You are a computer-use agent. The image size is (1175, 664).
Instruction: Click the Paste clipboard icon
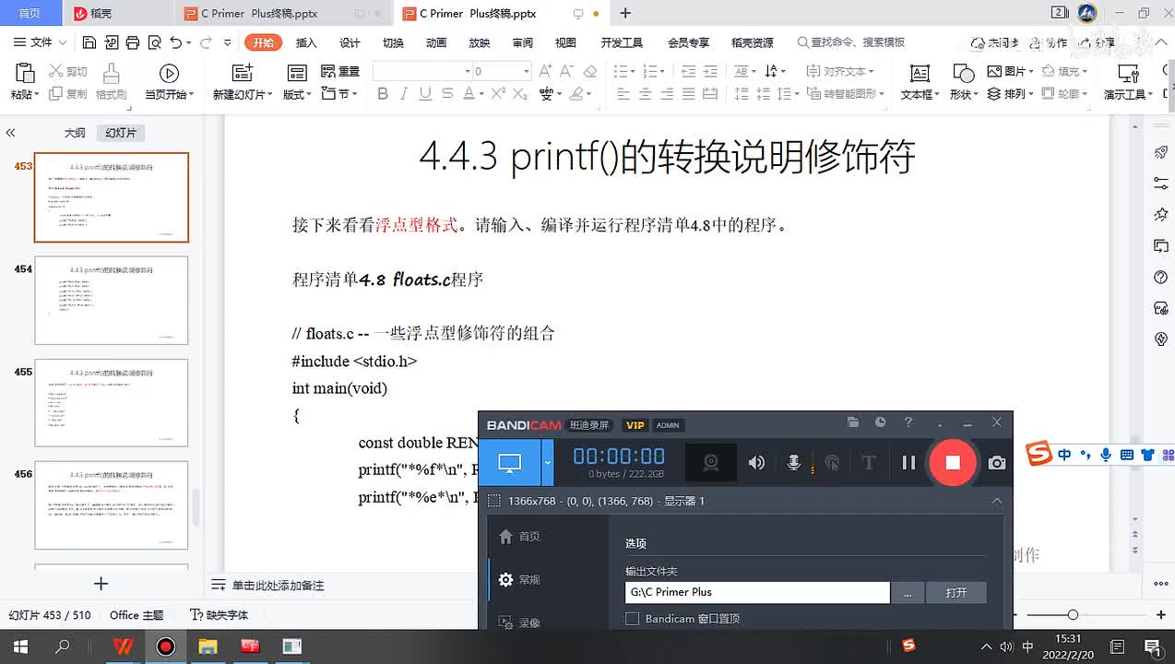[x=25, y=74]
